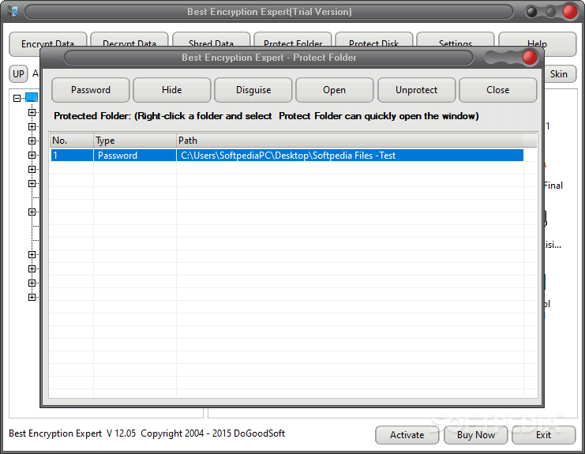
Task: Open Protect Disk tab in main window
Action: tap(374, 39)
